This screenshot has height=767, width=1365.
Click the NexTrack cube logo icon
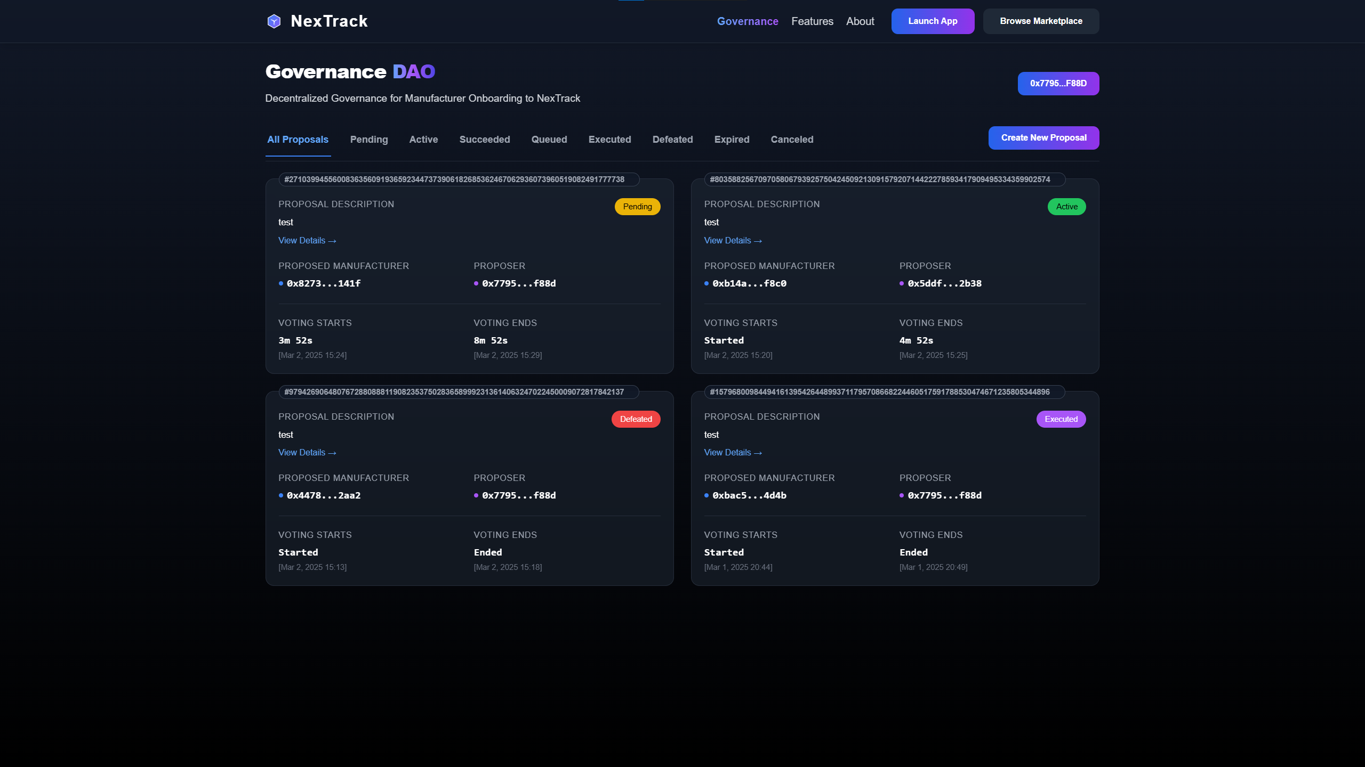[274, 21]
